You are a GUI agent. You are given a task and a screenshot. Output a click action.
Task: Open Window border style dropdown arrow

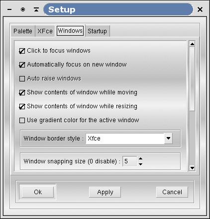[x=168, y=138]
